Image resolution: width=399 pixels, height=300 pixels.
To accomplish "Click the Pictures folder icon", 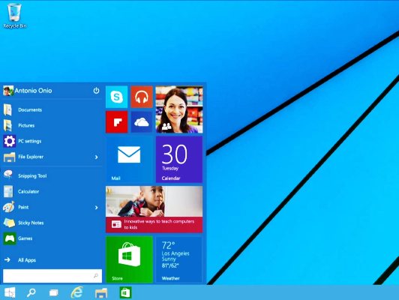I will (x=8, y=125).
